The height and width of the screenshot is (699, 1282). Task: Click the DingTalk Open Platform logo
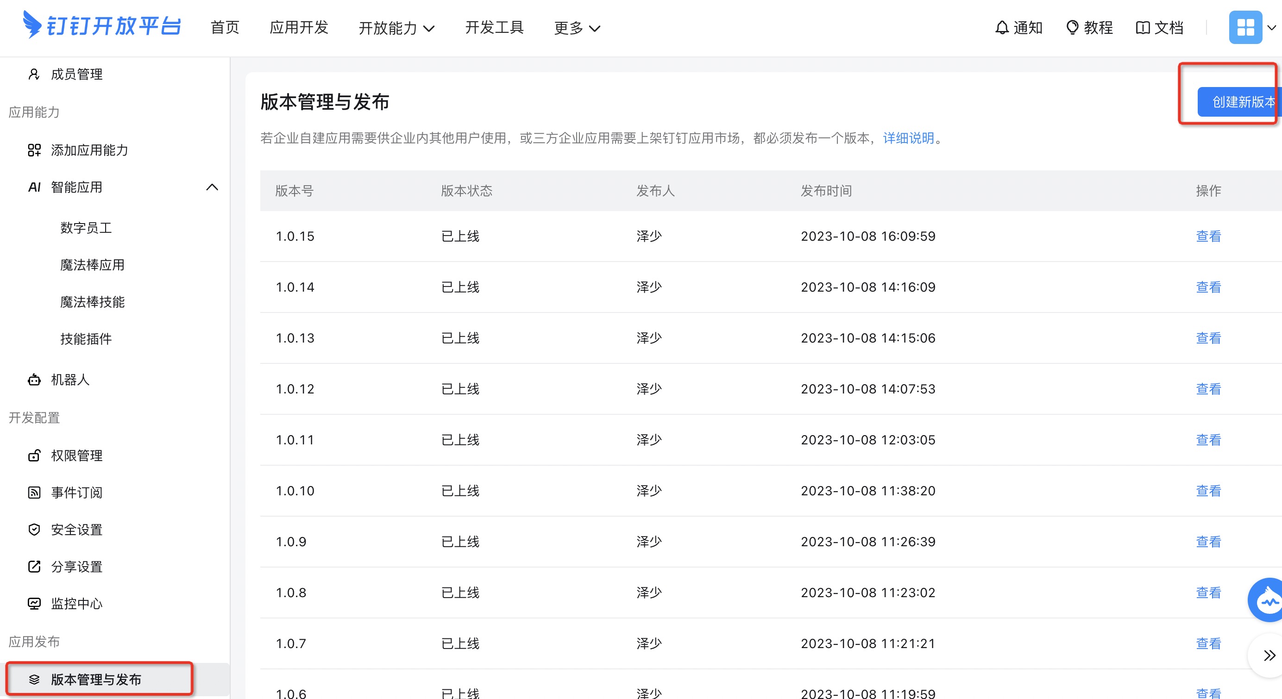(x=101, y=25)
